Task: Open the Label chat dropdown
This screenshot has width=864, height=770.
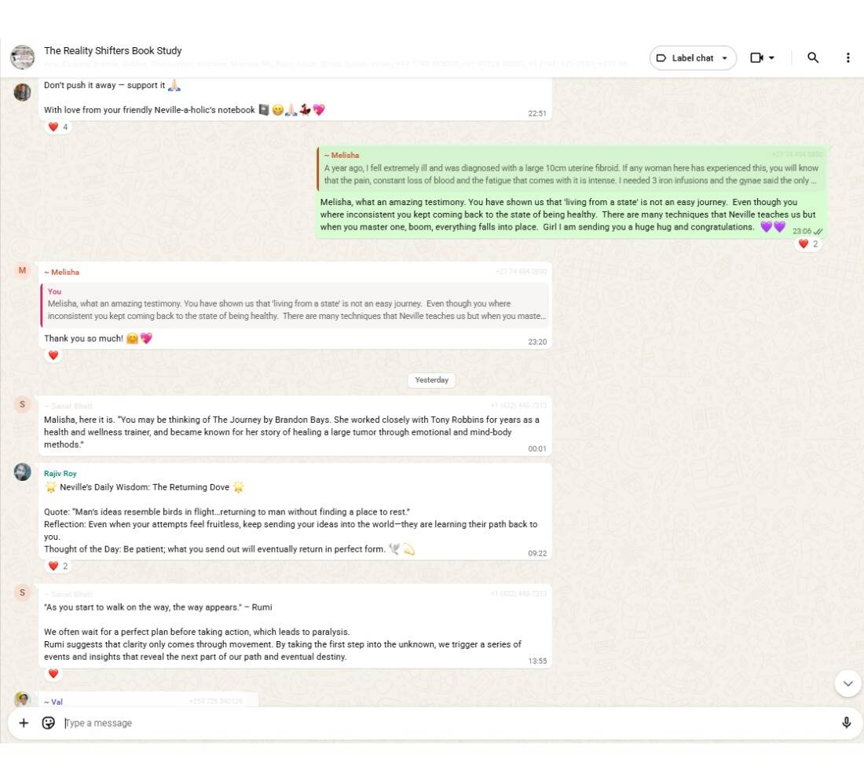Action: click(693, 58)
